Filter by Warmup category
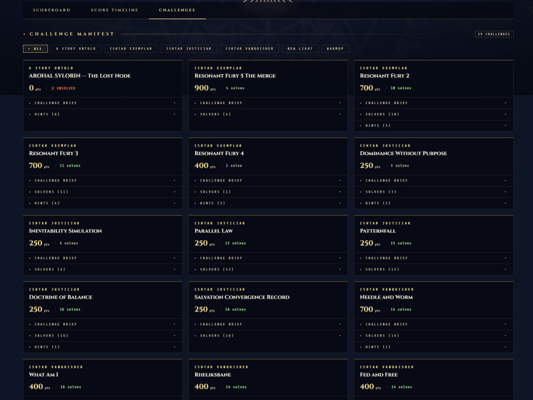This screenshot has height=400, width=533. (335, 49)
